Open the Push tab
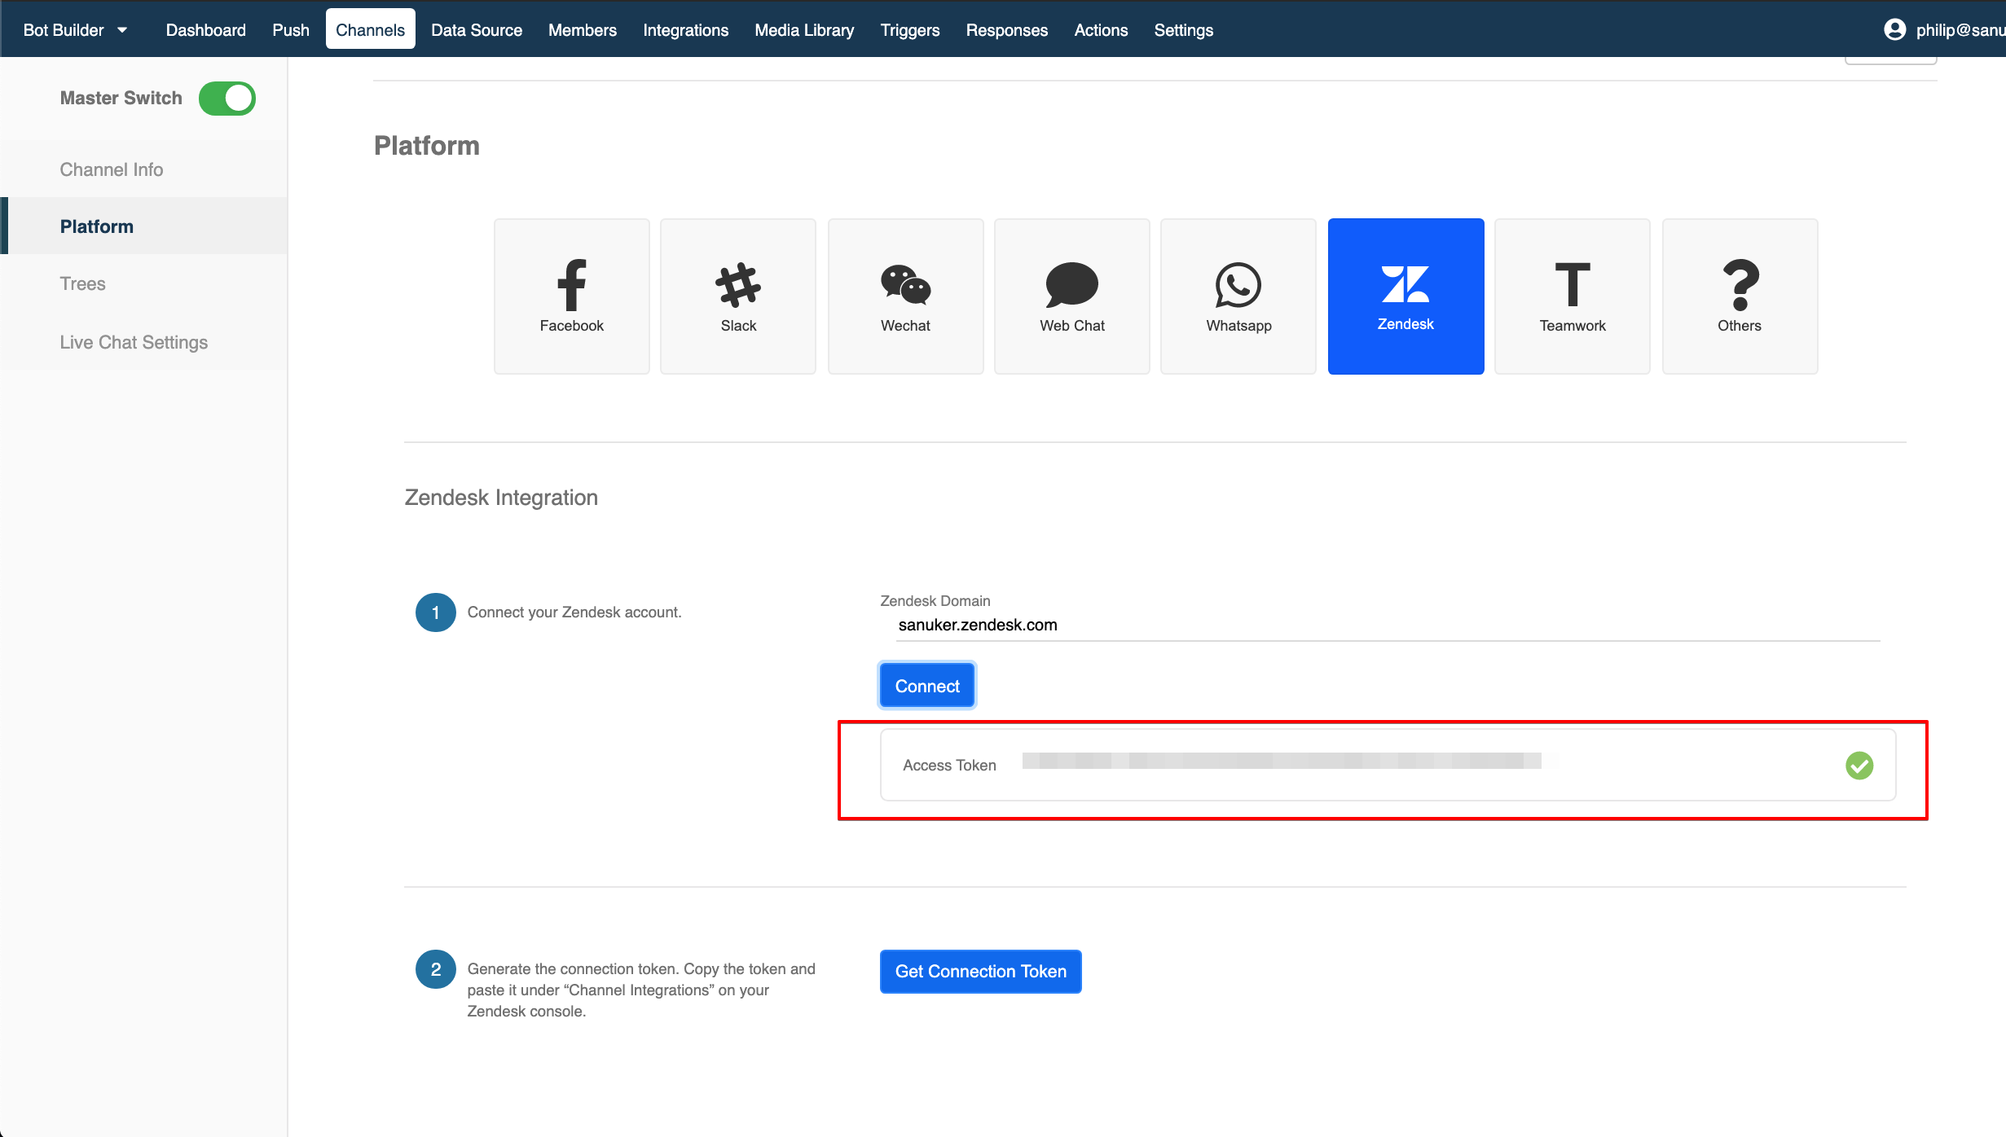Screen dimensions: 2006x1137 (291, 30)
